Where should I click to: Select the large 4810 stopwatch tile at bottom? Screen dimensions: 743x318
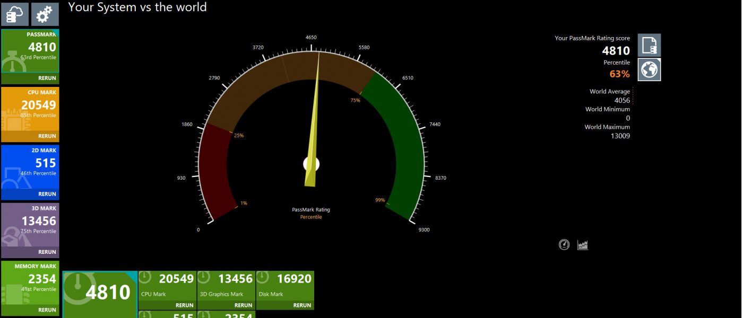(x=100, y=294)
